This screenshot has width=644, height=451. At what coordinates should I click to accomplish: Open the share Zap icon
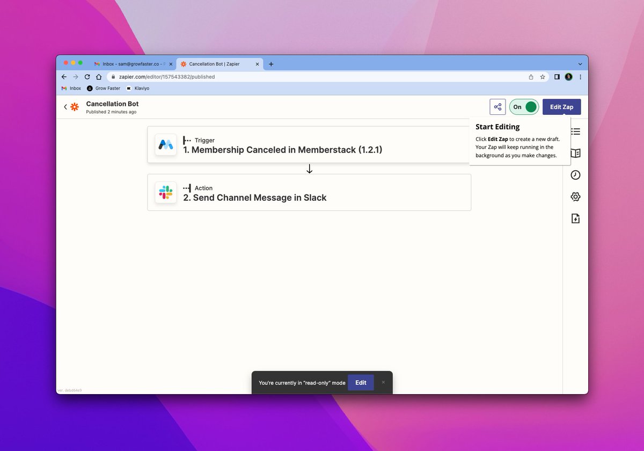tap(497, 107)
